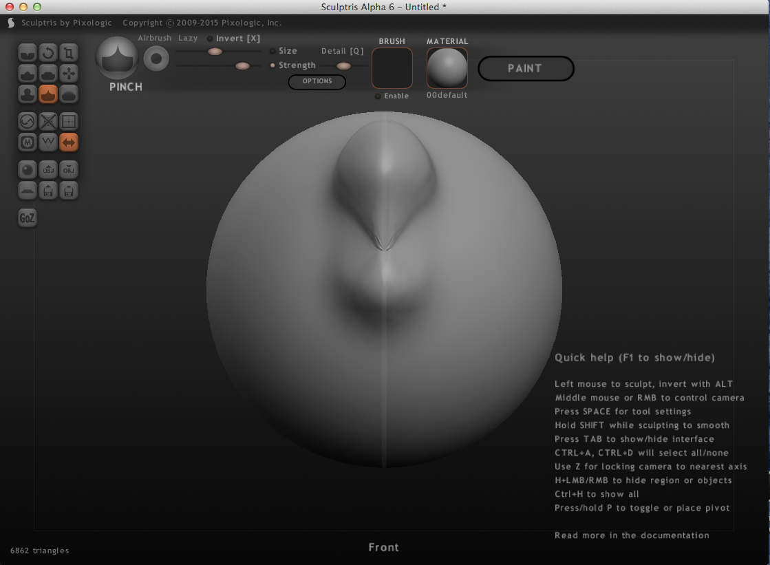
Task: Open the empty BRUSH texture slot
Action: [x=392, y=68]
